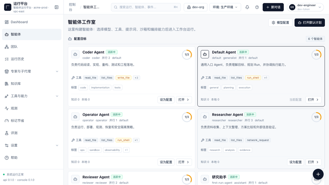Expand +1 more labels after observability
Screen dimensions: 329x185
coord(126,150)
